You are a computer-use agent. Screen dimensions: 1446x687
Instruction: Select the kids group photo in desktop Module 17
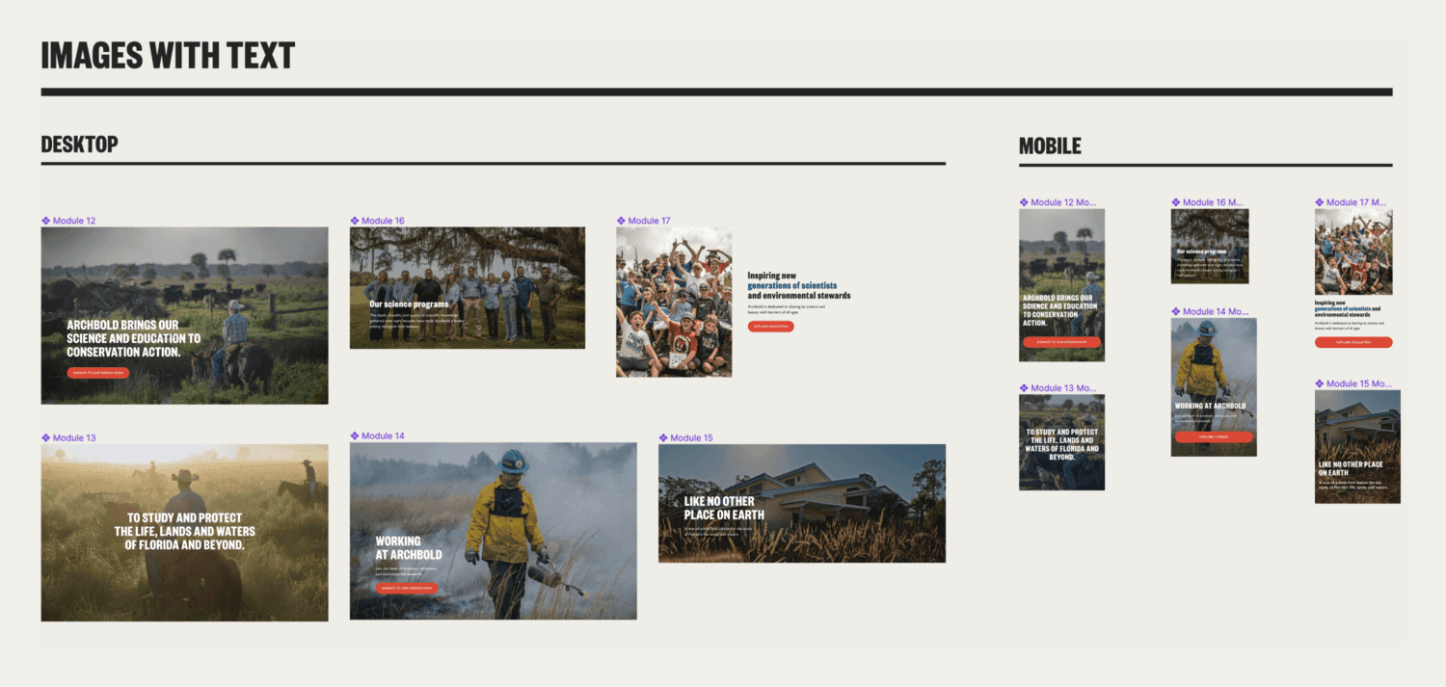point(674,302)
